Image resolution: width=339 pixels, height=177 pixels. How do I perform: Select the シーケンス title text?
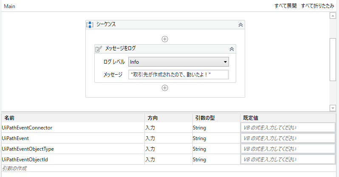(x=106, y=24)
